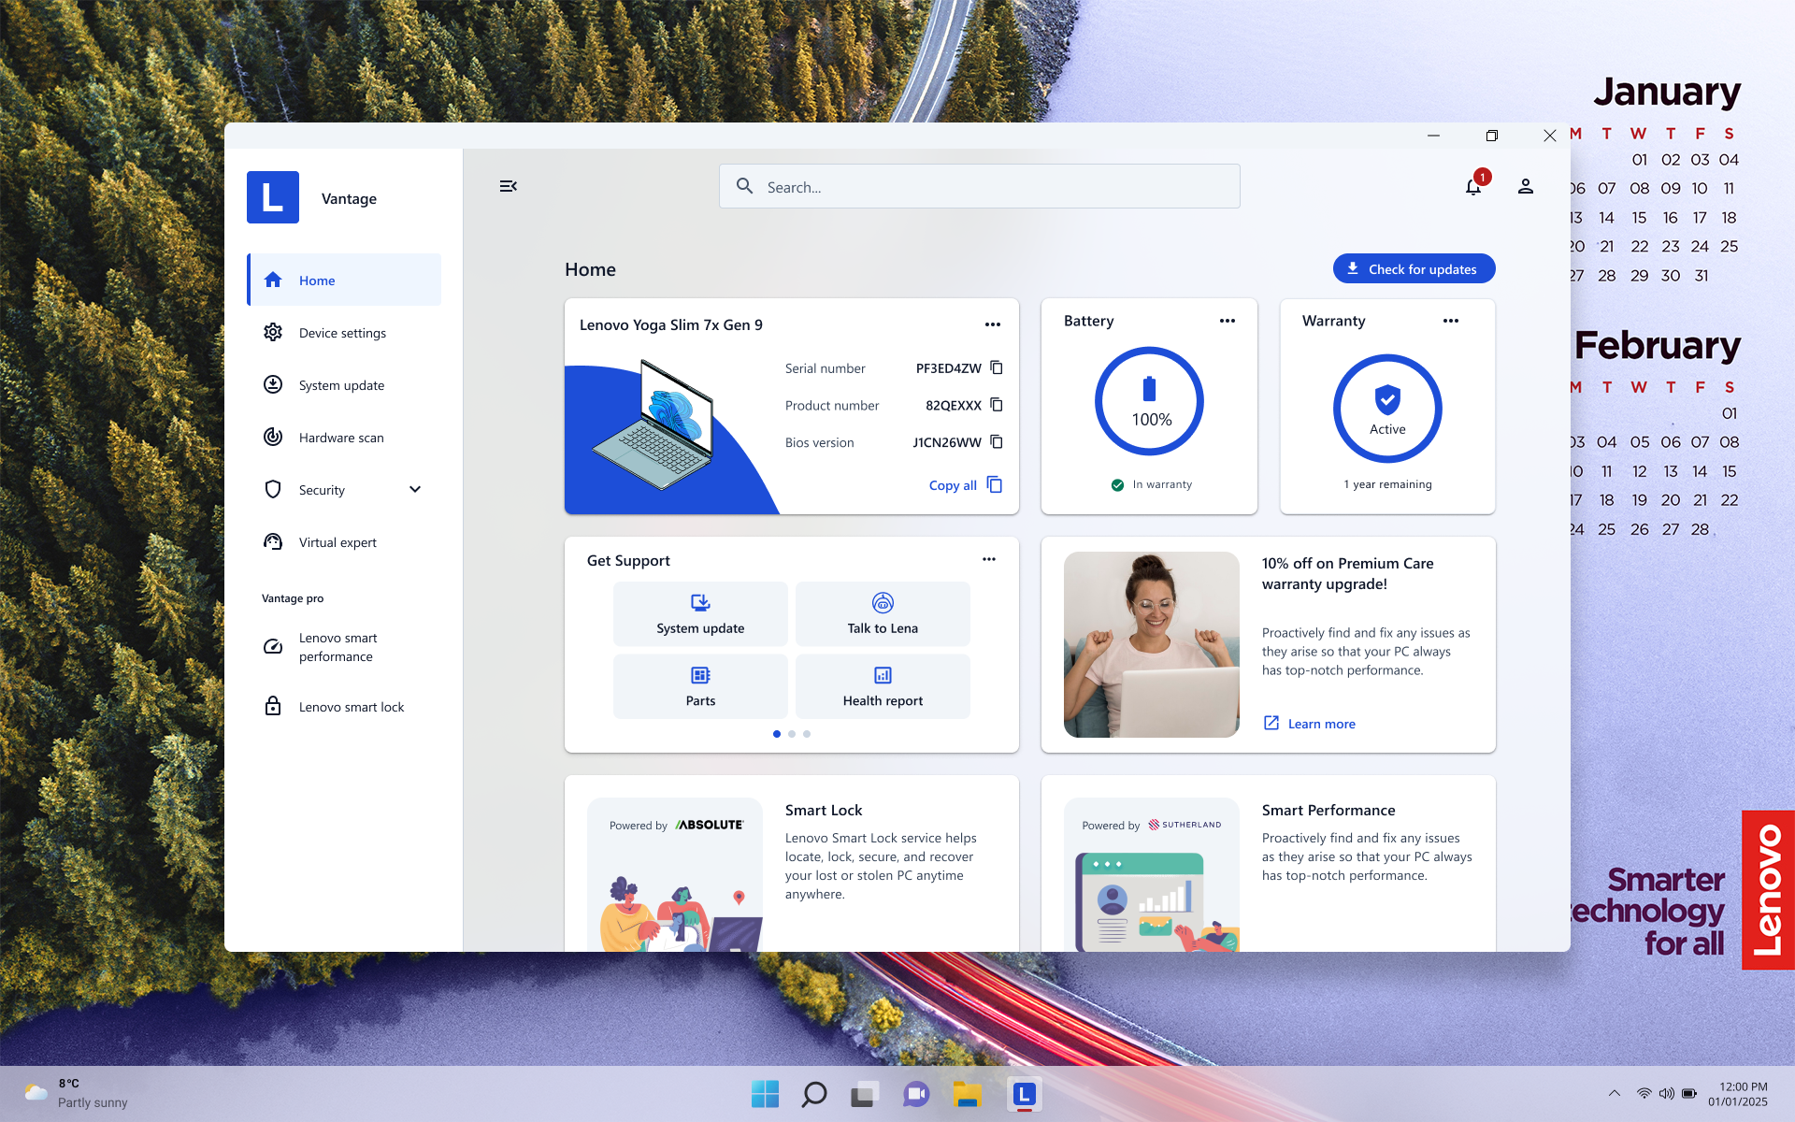Viewport: 1795px width, 1122px height.
Task: Open the notifications bell
Action: (1473, 186)
